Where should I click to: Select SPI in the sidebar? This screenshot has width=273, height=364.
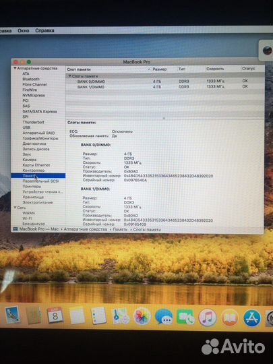(x=26, y=117)
